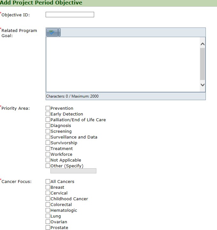Check the Prevention priority area
The image size is (217, 230).
tap(48, 108)
